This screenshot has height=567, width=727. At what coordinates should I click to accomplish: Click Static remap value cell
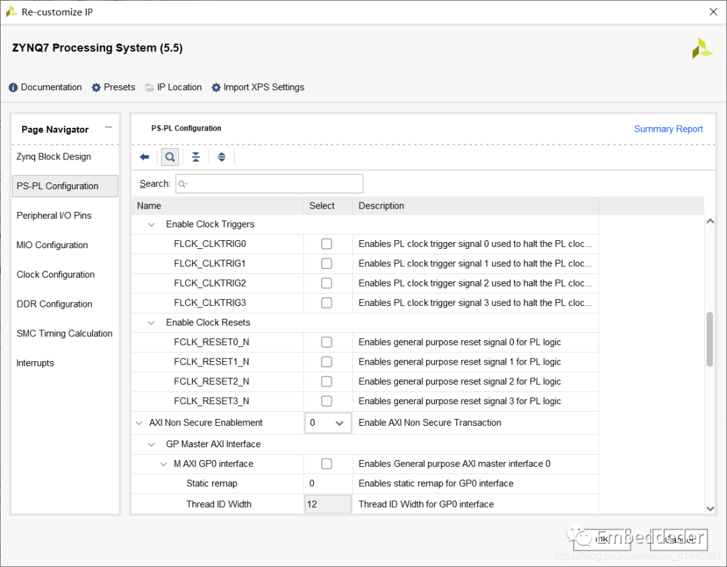(328, 484)
